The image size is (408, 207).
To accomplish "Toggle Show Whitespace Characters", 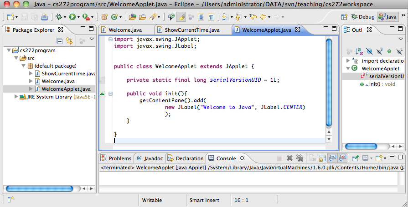I will (211, 17).
